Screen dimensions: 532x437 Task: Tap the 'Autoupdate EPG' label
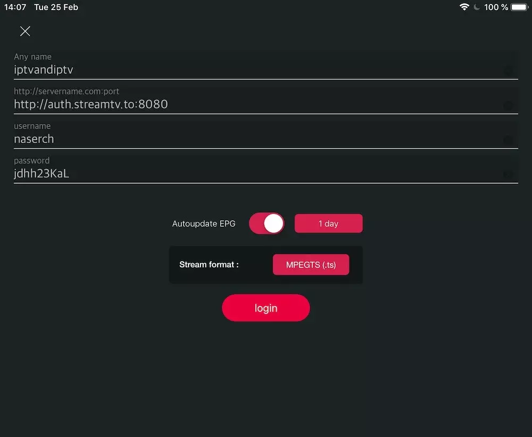point(204,224)
